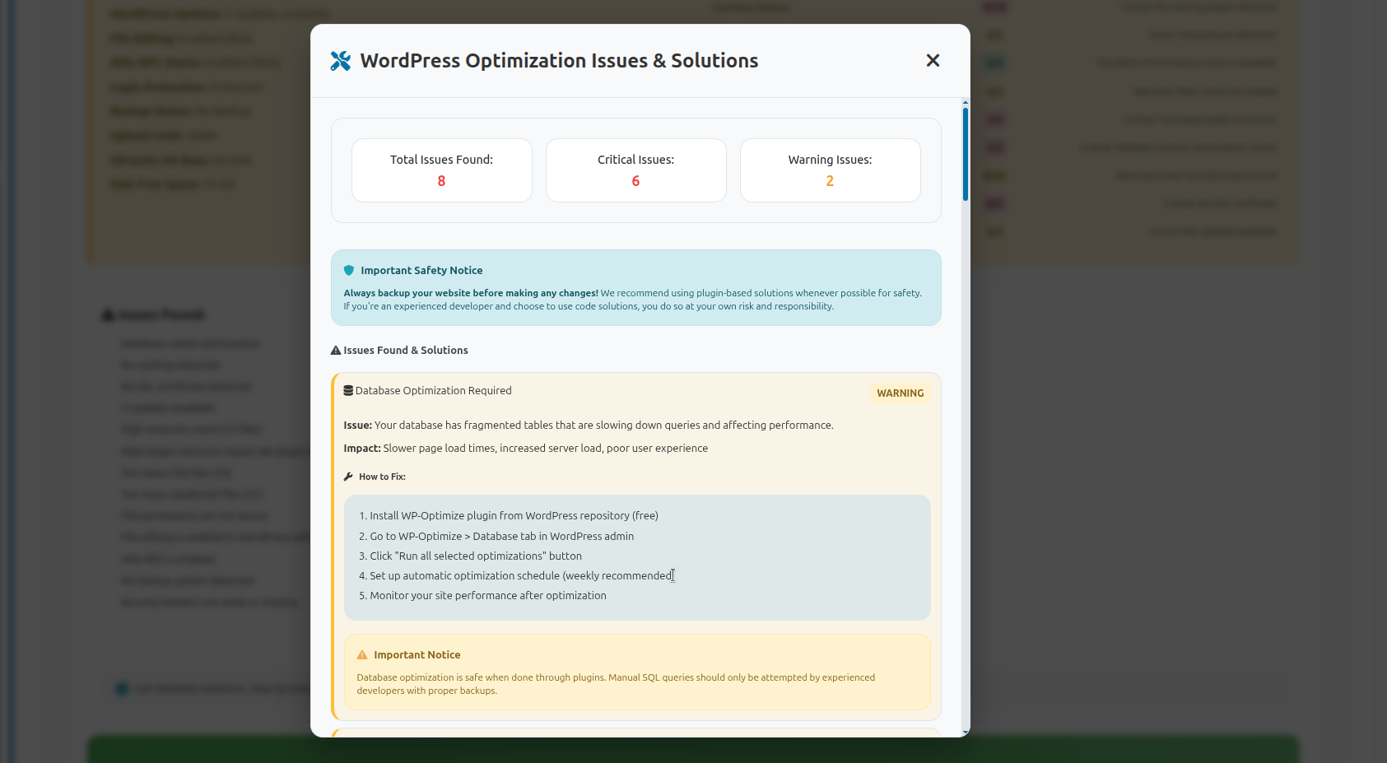Select the Warning Issues count card
This screenshot has width=1387, height=763.
coord(830,170)
